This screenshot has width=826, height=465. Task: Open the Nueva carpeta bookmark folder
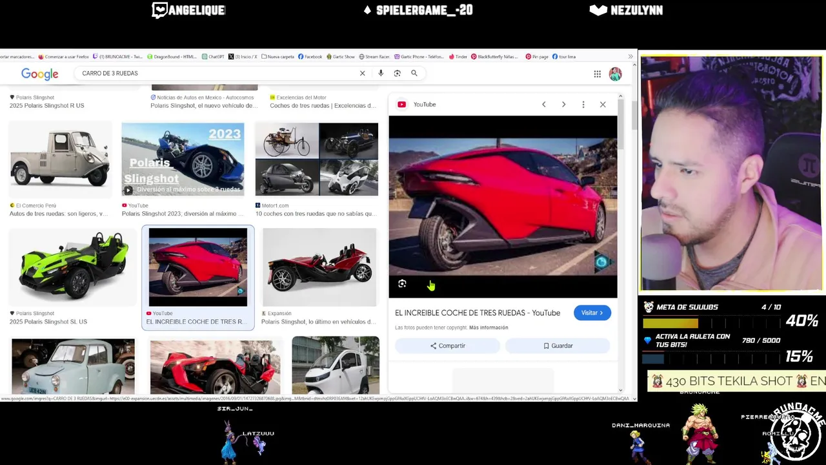coord(277,57)
